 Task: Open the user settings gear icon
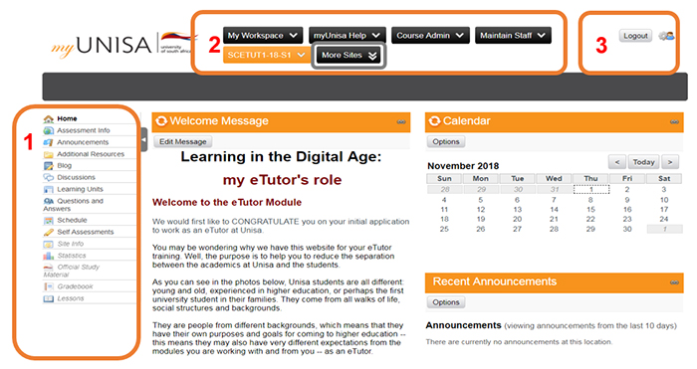(x=666, y=36)
